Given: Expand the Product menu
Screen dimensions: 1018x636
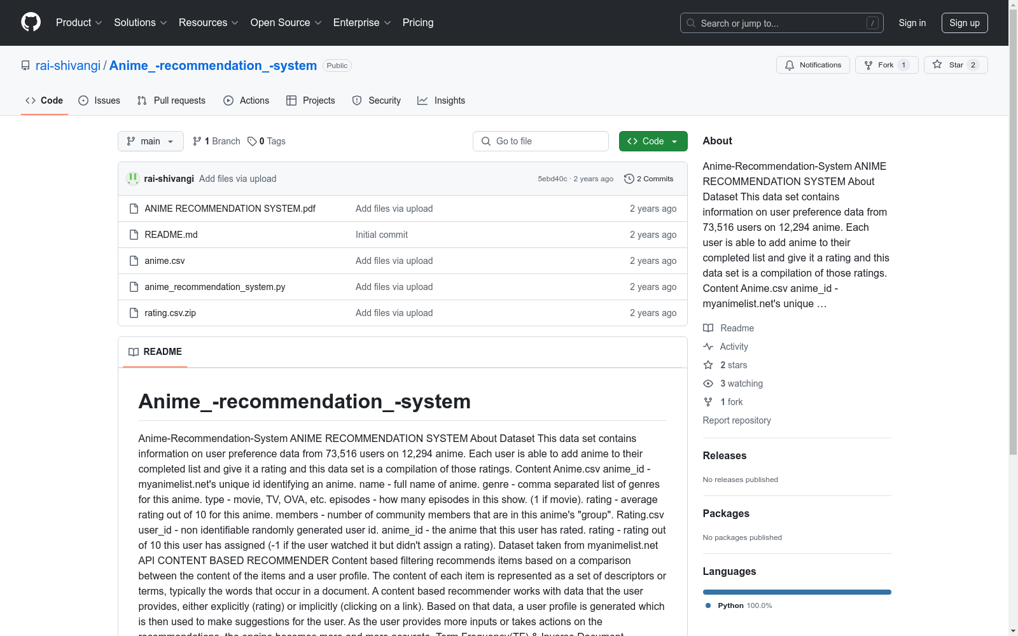Looking at the screenshot, I should tap(79, 22).
